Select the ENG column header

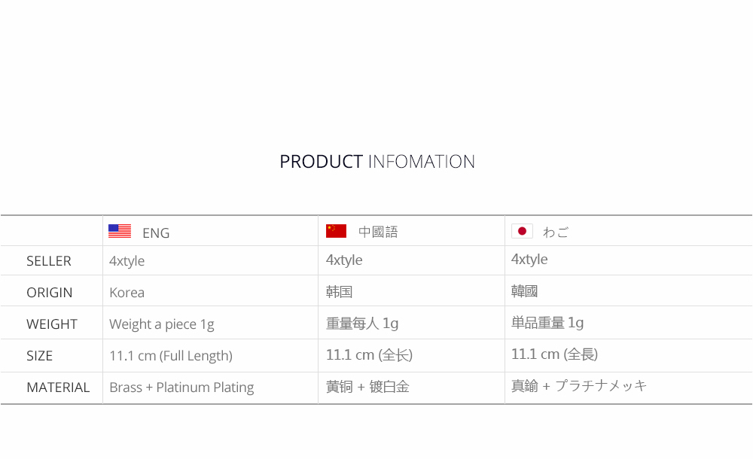click(156, 233)
